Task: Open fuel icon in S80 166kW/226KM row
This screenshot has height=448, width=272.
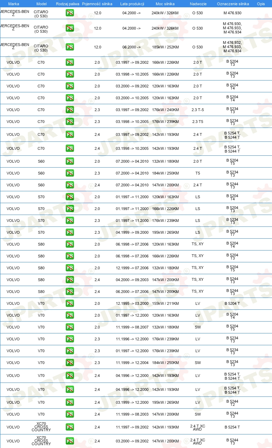Action: pos(70,256)
